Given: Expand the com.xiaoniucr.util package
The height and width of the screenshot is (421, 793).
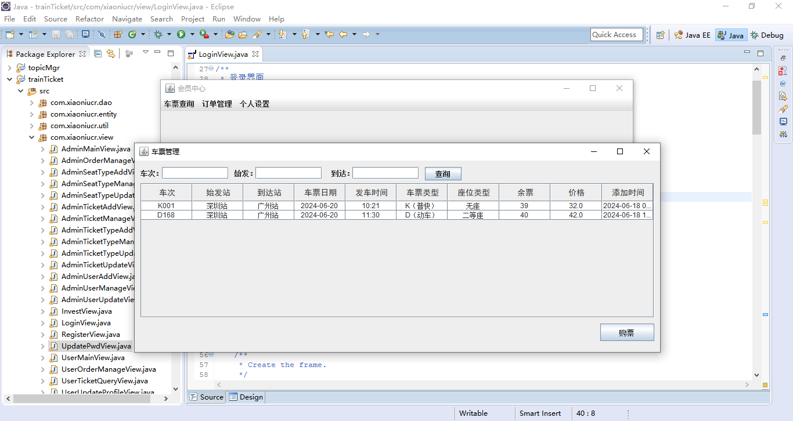Looking at the screenshot, I should click(32, 126).
